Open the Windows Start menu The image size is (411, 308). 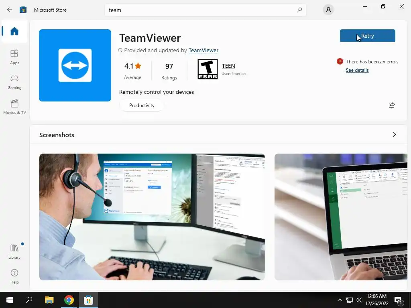(10, 300)
